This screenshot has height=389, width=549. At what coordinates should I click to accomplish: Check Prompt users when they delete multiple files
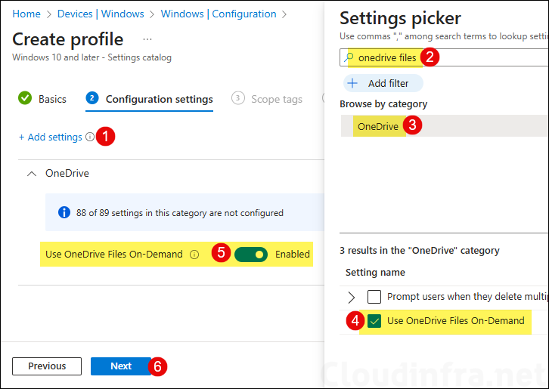[374, 297]
